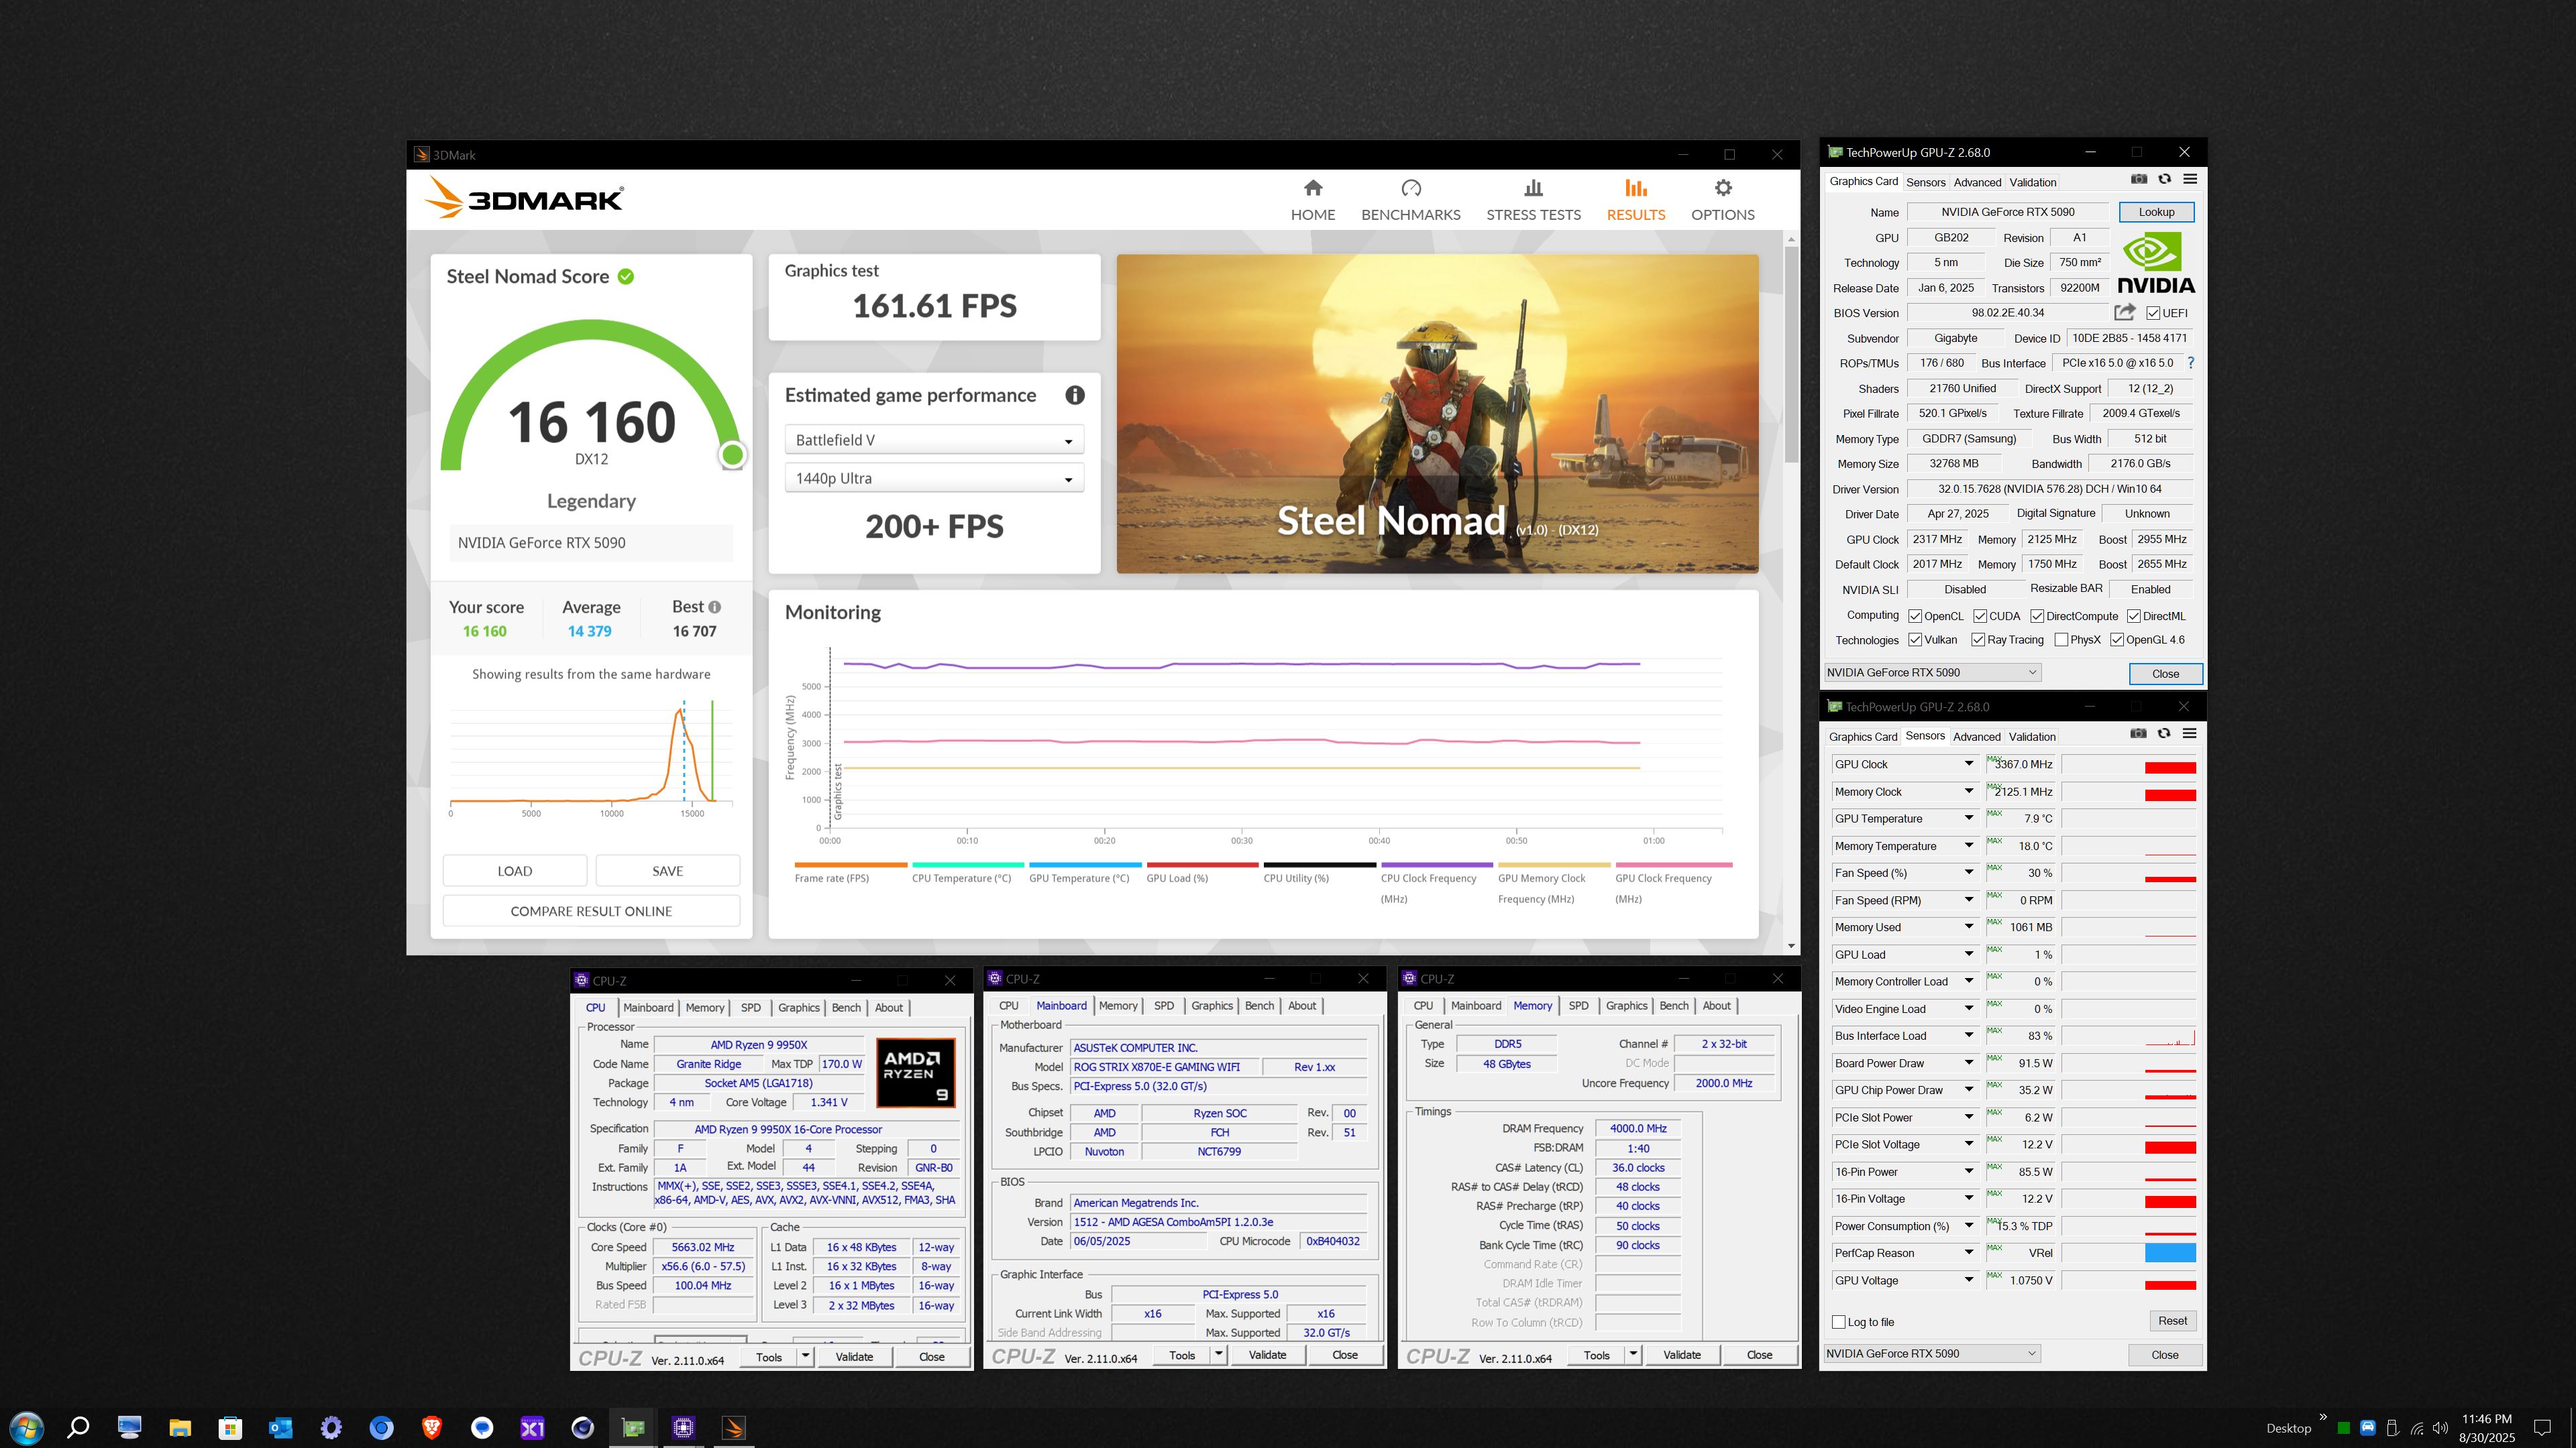Image resolution: width=2576 pixels, height=1448 pixels.
Task: Click SAVE in 3DMark results
Action: pos(668,870)
